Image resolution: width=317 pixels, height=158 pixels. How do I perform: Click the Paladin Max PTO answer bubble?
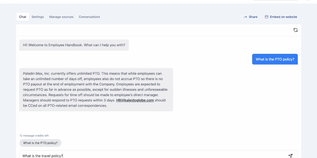pos(96,89)
